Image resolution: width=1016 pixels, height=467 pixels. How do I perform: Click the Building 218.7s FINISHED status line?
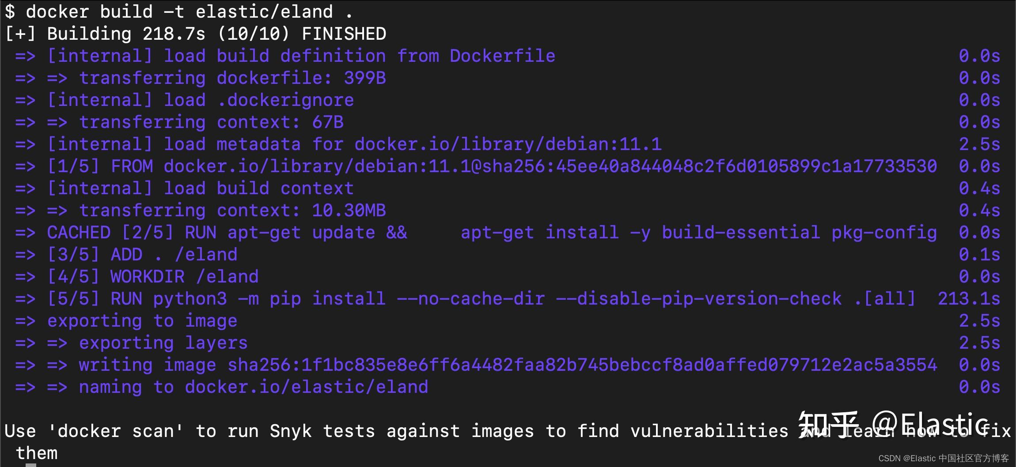[195, 34]
